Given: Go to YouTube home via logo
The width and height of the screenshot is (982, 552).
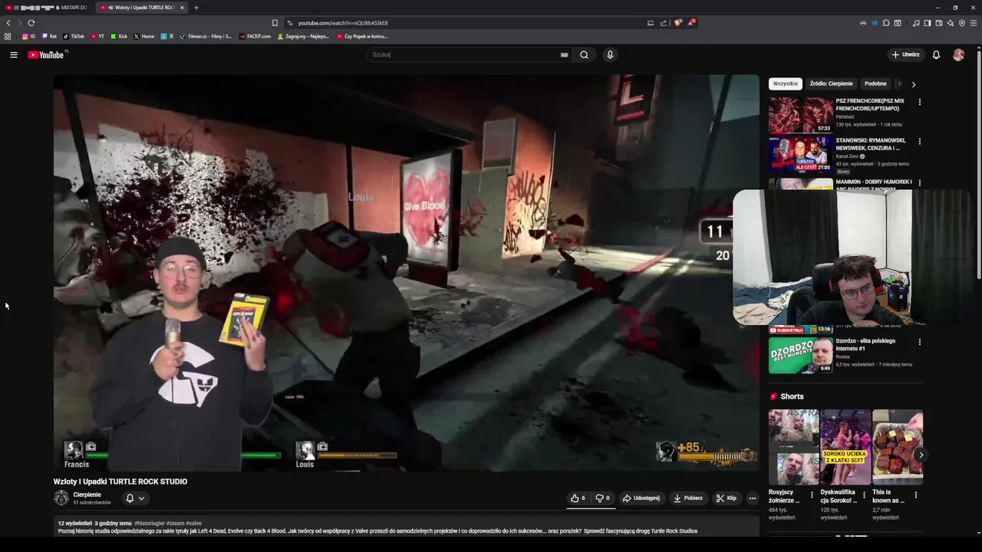Looking at the screenshot, I should (47, 54).
